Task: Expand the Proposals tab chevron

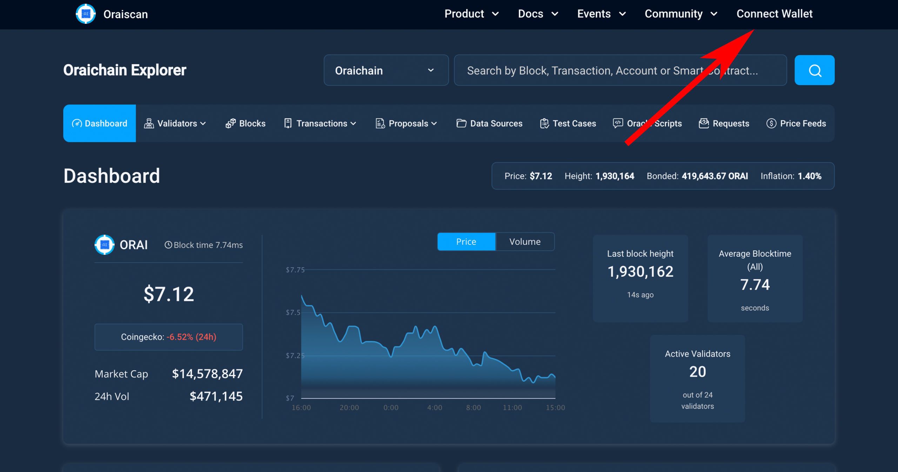Action: click(434, 123)
